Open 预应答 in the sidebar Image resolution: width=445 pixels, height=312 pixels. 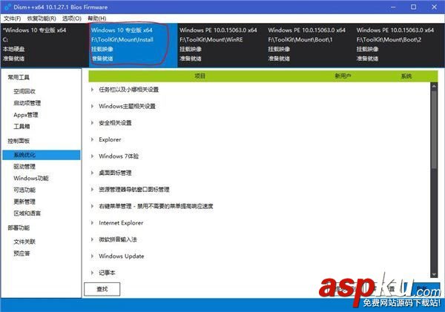coord(22,253)
